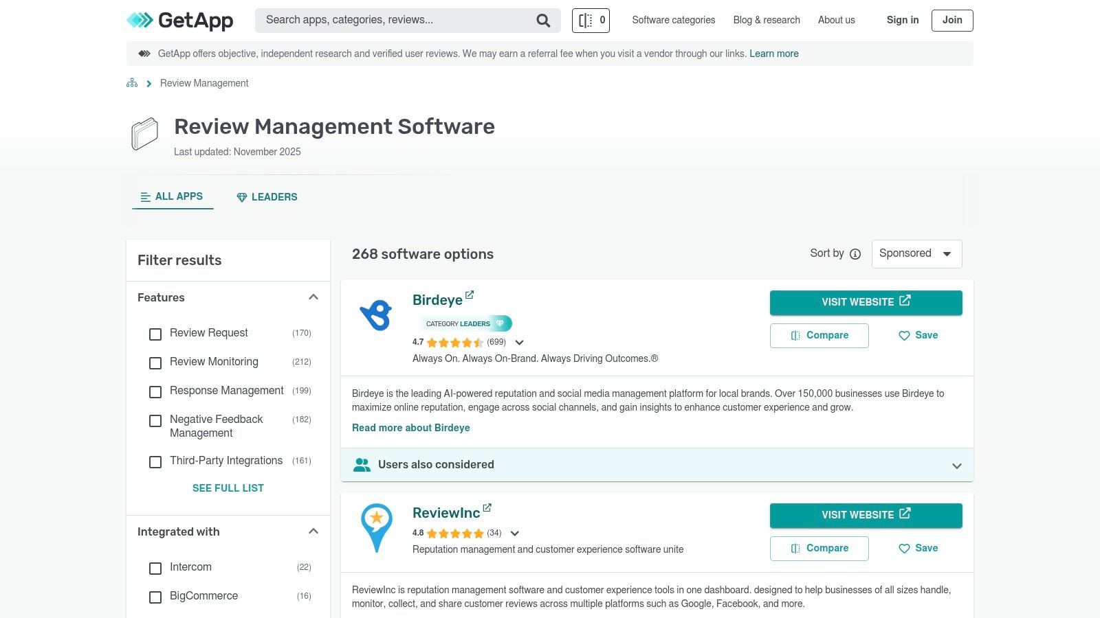Open Birdeye external link icon
The width and height of the screenshot is (1100, 618).
pos(470,295)
